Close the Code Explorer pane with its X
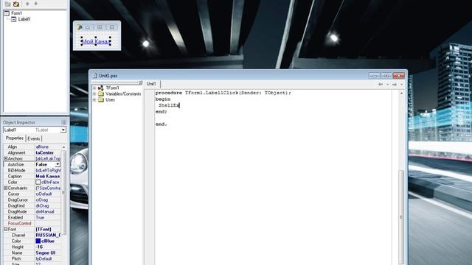The width and height of the screenshot is (472, 265). pyautogui.click(x=140, y=82)
